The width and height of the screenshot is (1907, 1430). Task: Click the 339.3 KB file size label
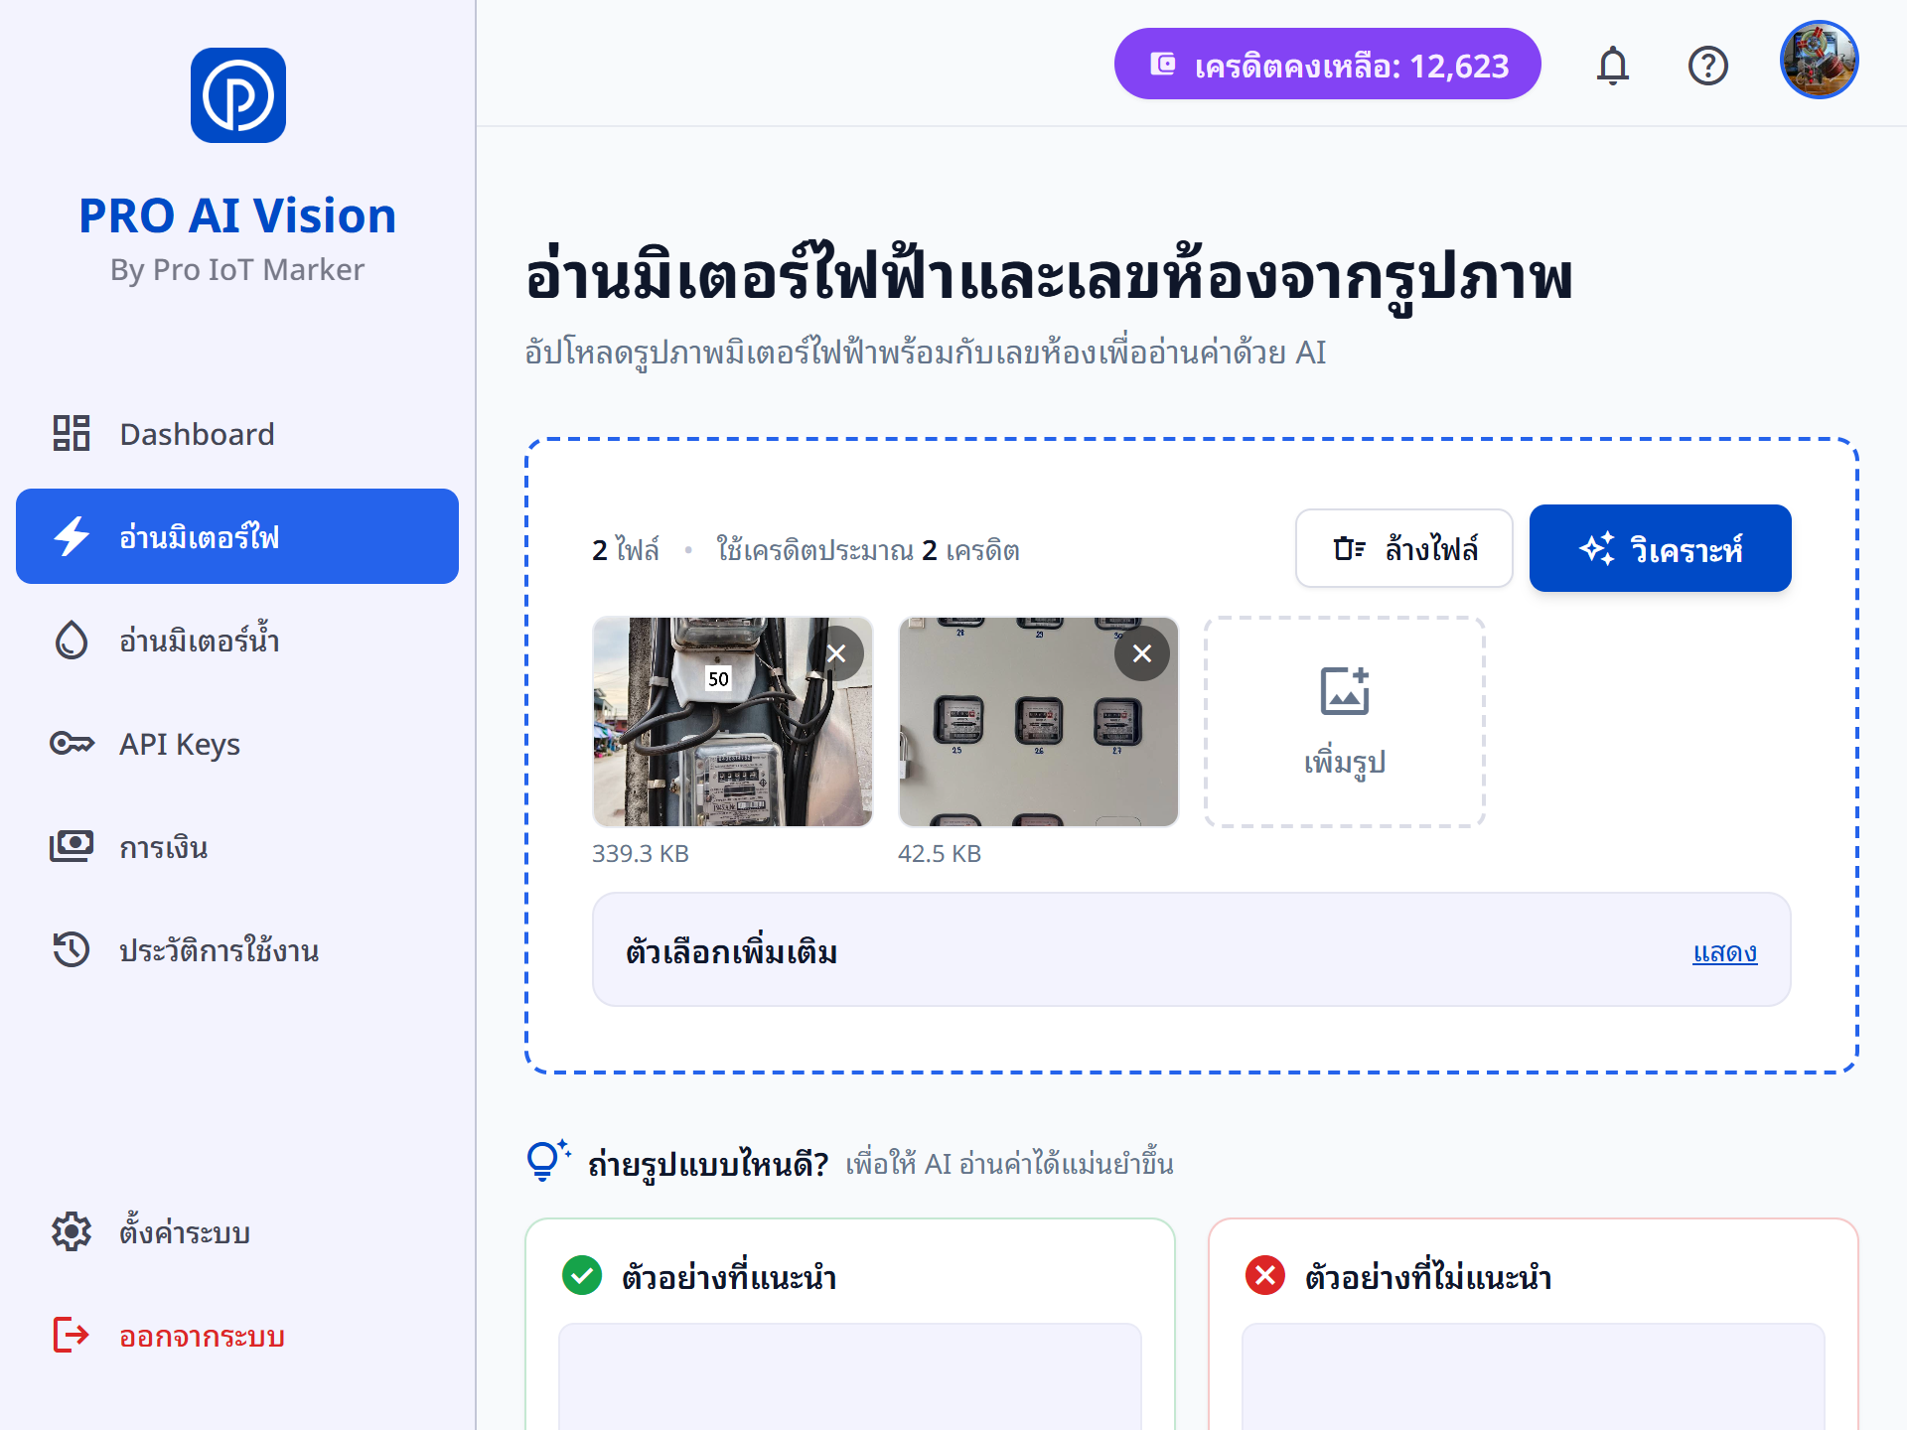click(641, 853)
